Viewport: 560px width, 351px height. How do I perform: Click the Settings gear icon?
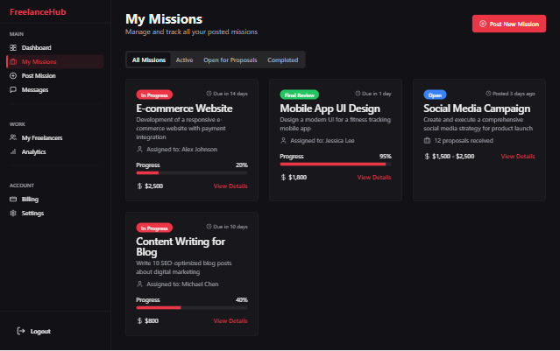coord(13,213)
